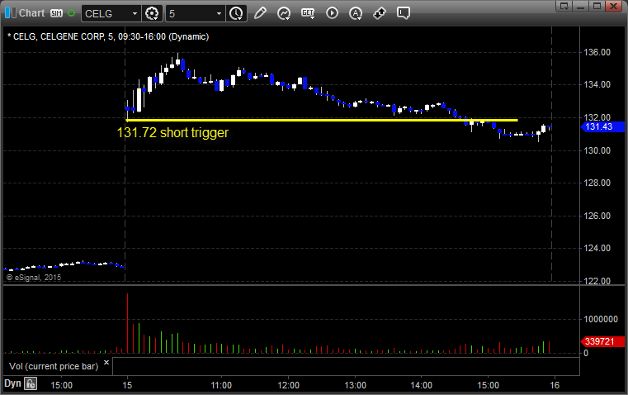Image resolution: width=628 pixels, height=395 pixels.
Task: Maximize the chart window
Action: (597, 6)
